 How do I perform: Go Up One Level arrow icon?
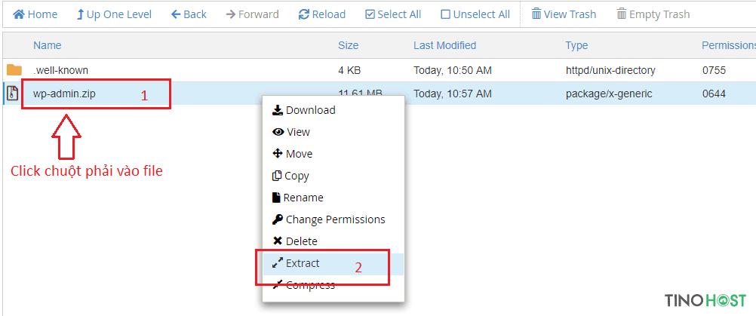tap(80, 14)
